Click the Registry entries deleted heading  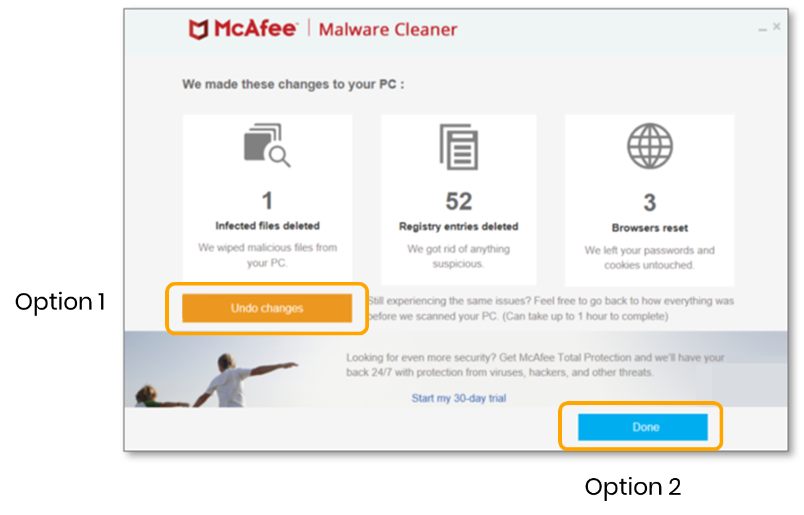458,226
